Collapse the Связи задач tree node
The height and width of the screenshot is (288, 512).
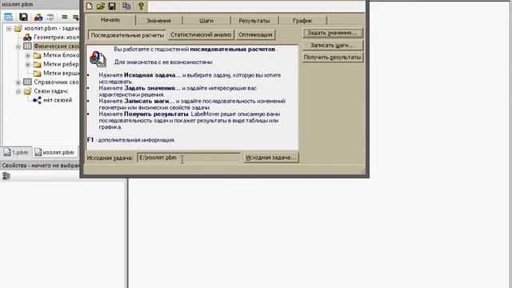[18, 91]
